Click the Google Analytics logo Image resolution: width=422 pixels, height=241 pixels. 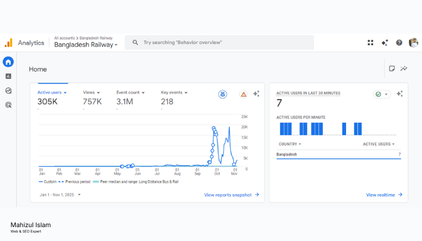(8, 43)
